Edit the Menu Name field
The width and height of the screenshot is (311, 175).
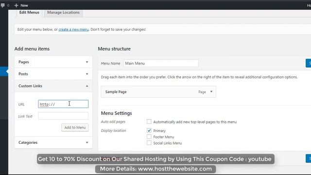coord(161,63)
